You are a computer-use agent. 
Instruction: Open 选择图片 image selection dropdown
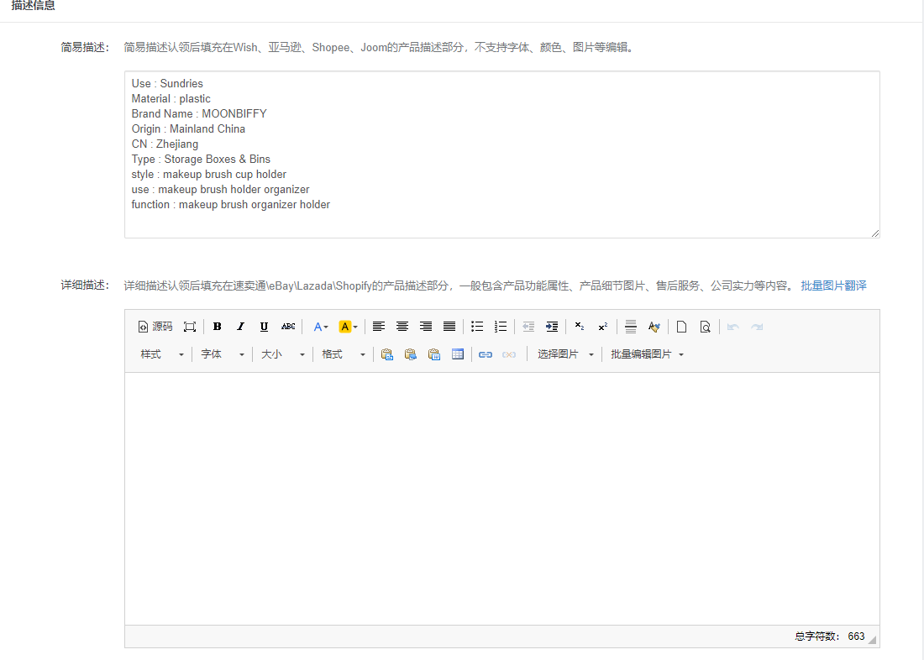[565, 354]
